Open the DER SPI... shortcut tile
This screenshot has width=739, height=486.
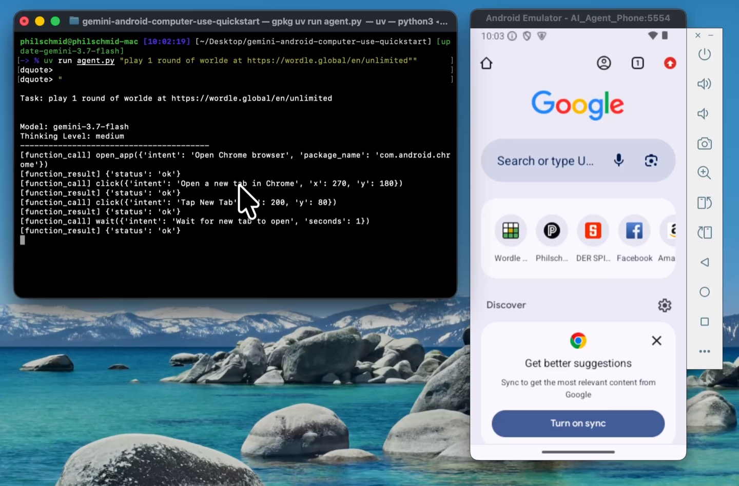[593, 239]
